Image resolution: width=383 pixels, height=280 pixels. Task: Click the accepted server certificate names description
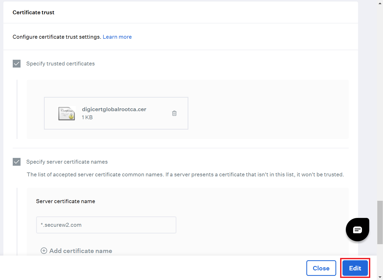tap(185, 175)
